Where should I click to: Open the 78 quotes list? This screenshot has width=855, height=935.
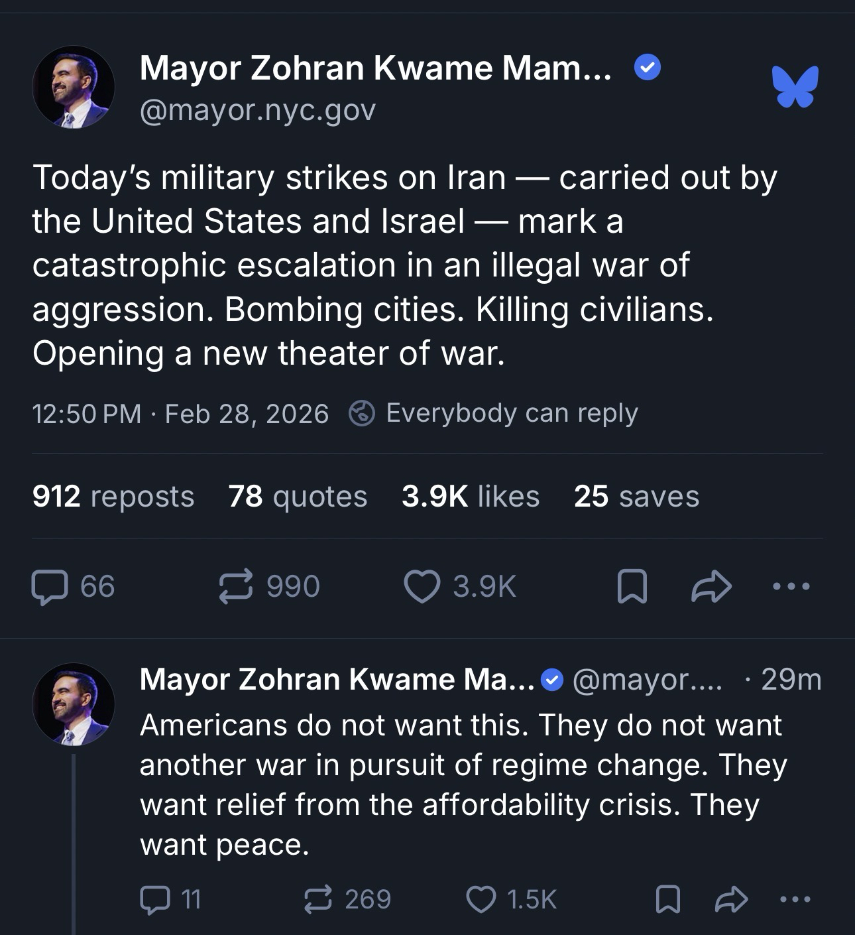click(298, 496)
